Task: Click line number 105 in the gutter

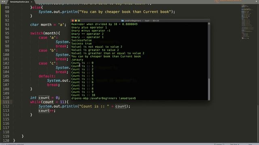Action: (6, 76)
